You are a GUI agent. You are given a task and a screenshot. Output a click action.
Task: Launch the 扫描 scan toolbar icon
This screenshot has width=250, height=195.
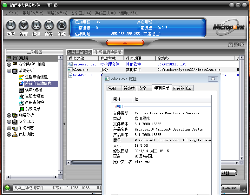(36, 25)
